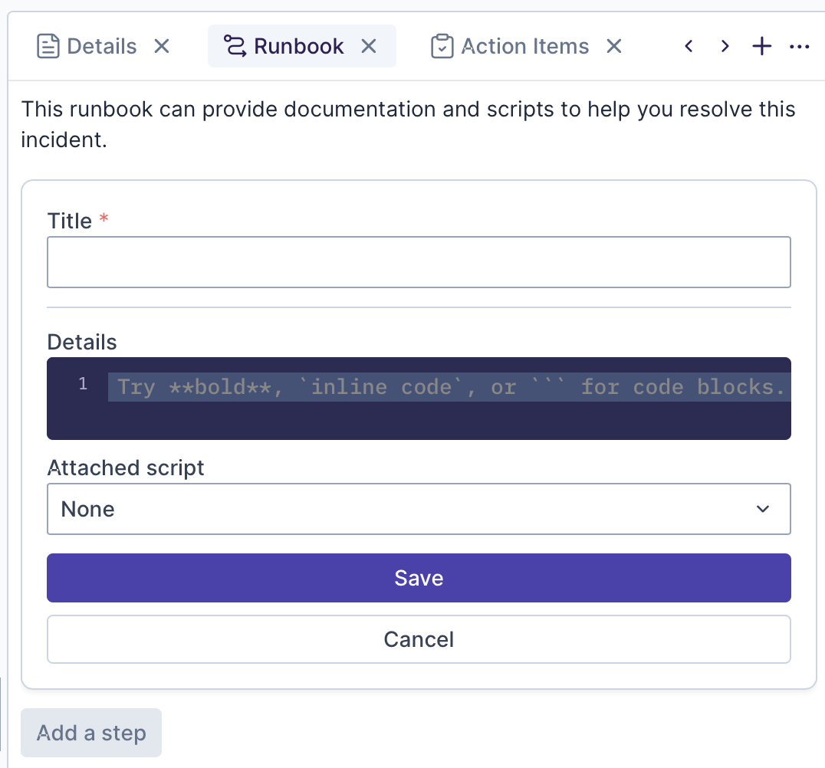Click the document icon on the Details tab
Image resolution: width=825 pixels, height=768 pixels.
pyautogui.click(x=48, y=47)
